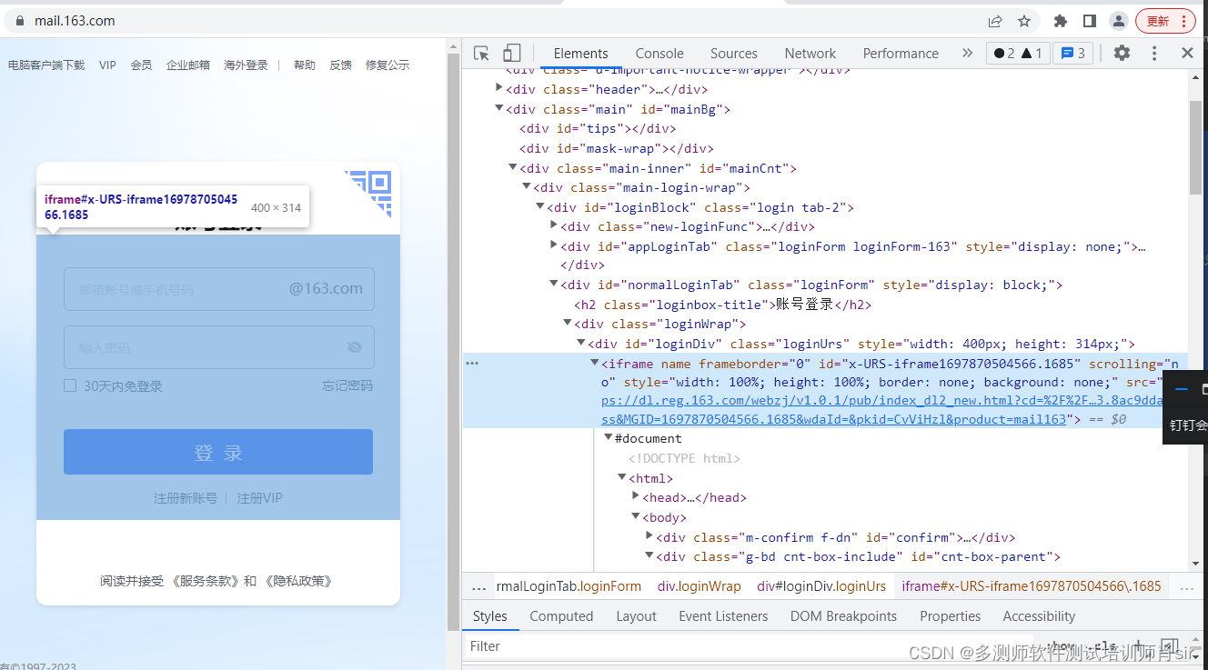1208x670 pixels.
Task: Open DevTools settings gear
Action: [1122, 54]
